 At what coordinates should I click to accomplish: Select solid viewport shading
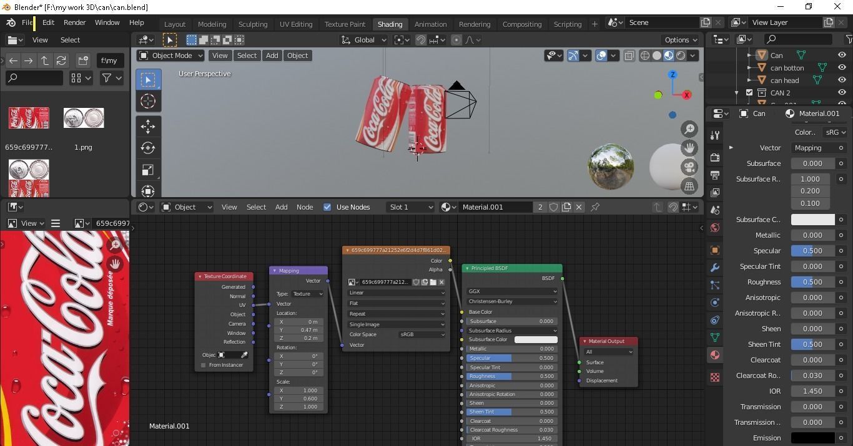pyautogui.click(x=657, y=56)
